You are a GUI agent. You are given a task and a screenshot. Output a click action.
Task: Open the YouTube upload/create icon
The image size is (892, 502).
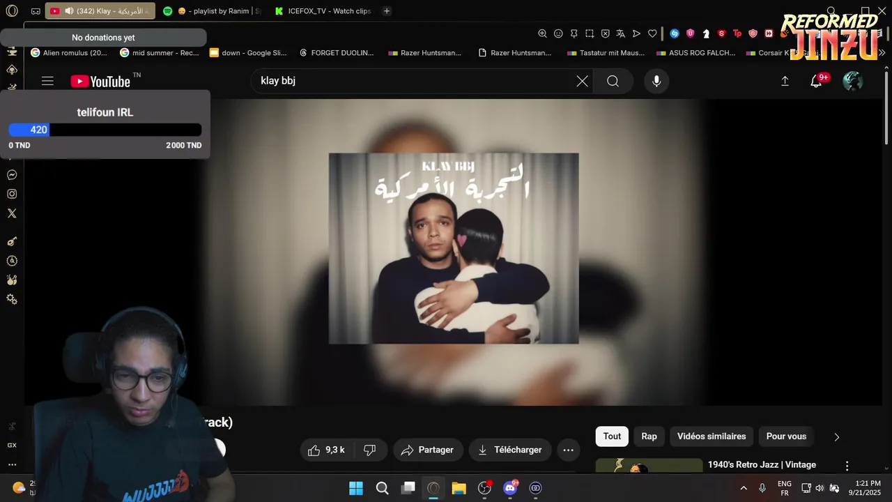785,81
